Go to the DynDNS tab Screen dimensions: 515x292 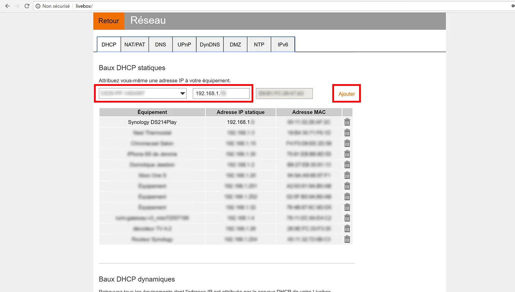210,44
